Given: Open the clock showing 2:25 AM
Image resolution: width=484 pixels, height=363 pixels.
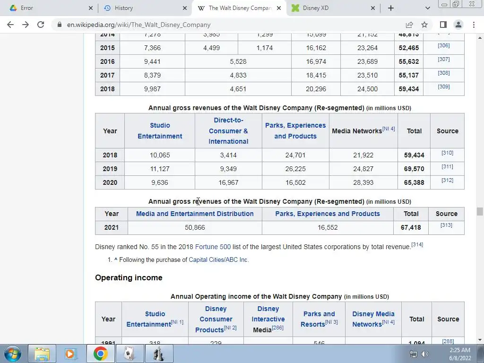Looking at the screenshot, I should click(460, 354).
